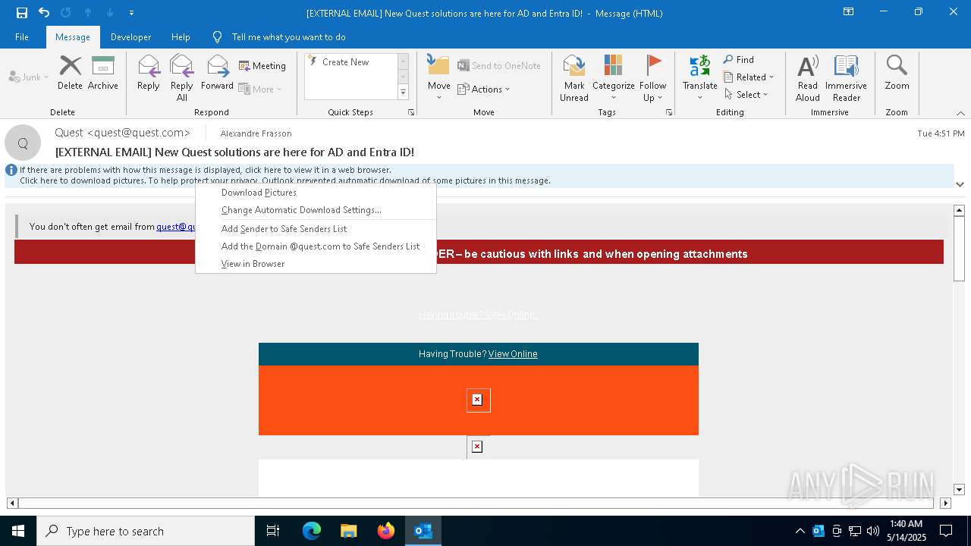Open the More respond options dropdown
This screenshot has height=546, width=971.
(260, 89)
